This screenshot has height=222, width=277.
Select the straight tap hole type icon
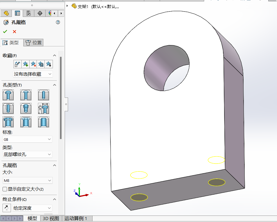[8, 108]
